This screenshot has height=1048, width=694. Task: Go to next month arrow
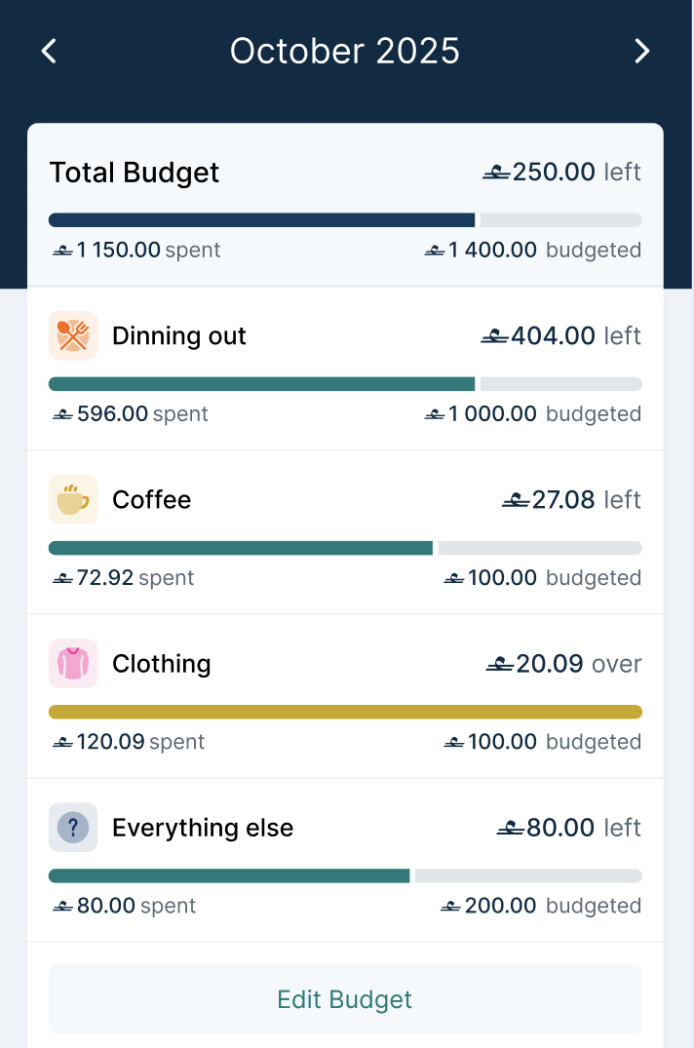[641, 52]
